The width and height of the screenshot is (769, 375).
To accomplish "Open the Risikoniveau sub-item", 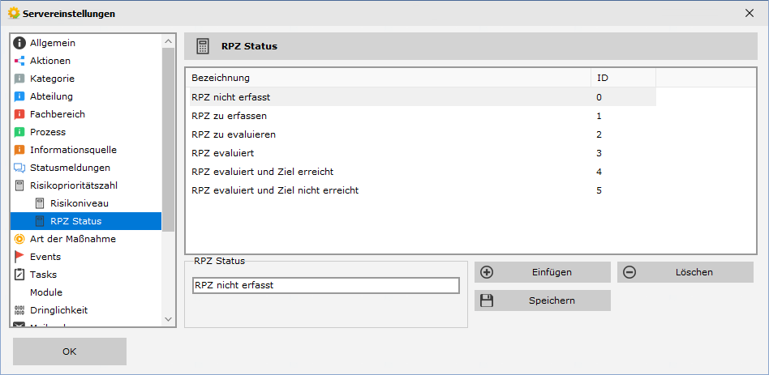I will pos(79,203).
